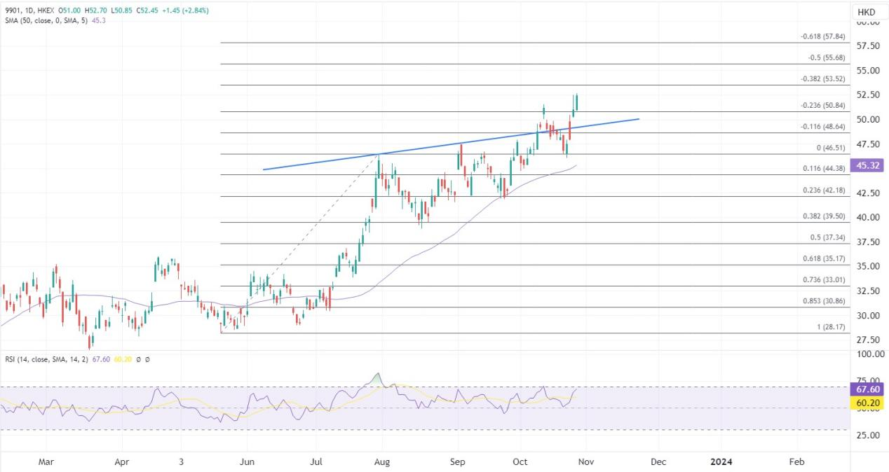Click the 0.5 (37.34) Fibonacci label
The image size is (889, 472).
click(x=827, y=237)
